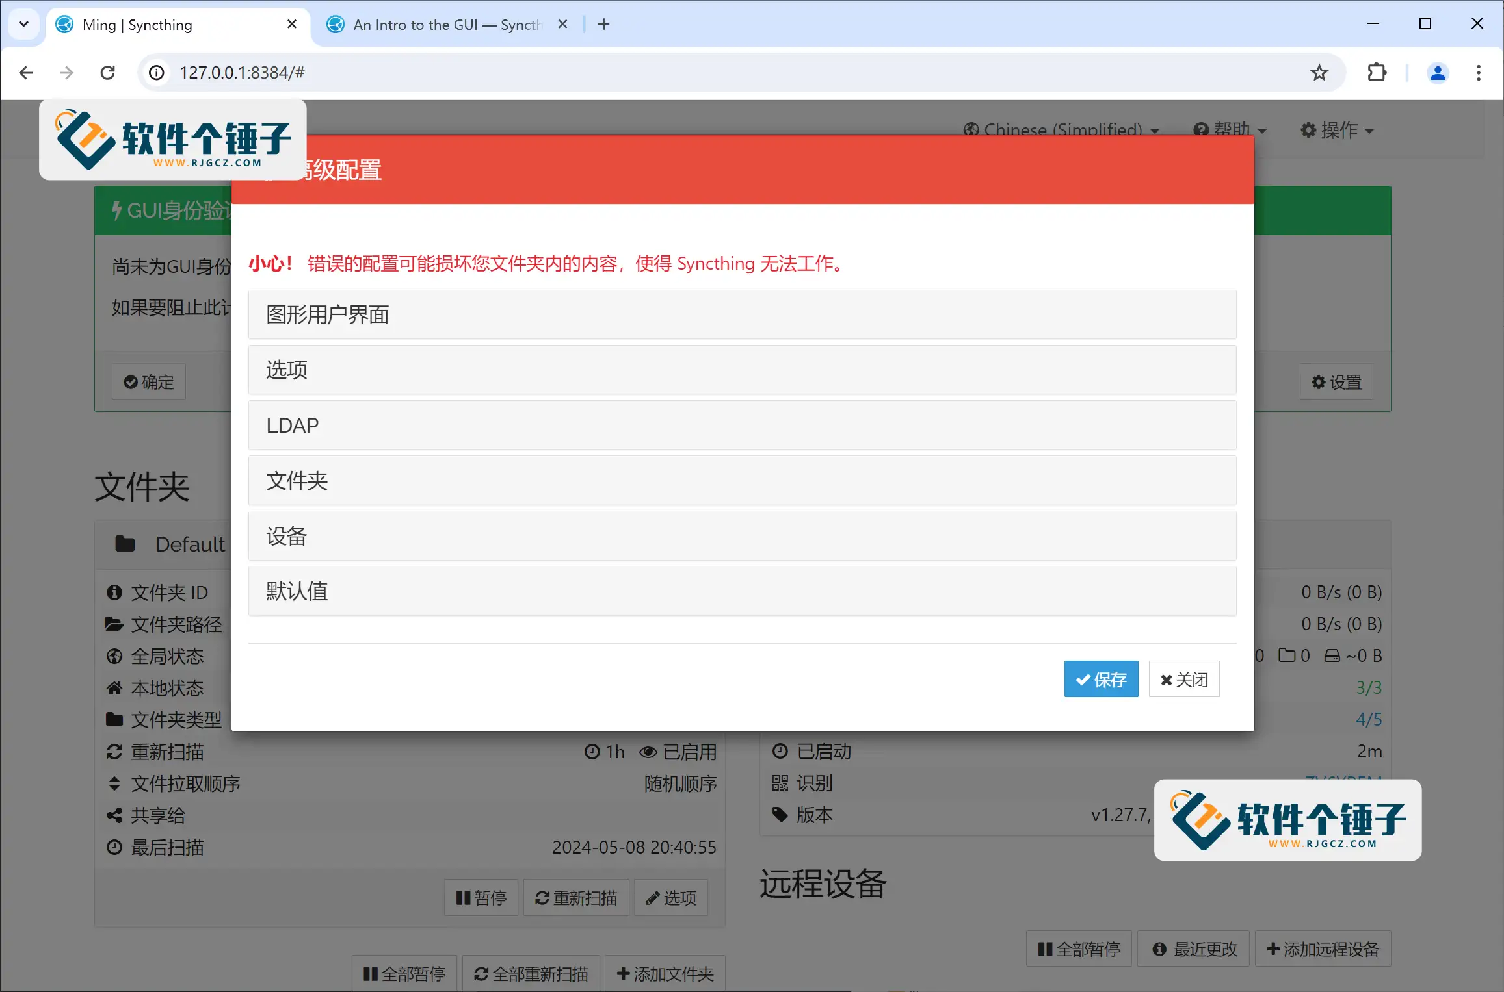Click the 已启用 eye watcher icon

[x=648, y=752]
